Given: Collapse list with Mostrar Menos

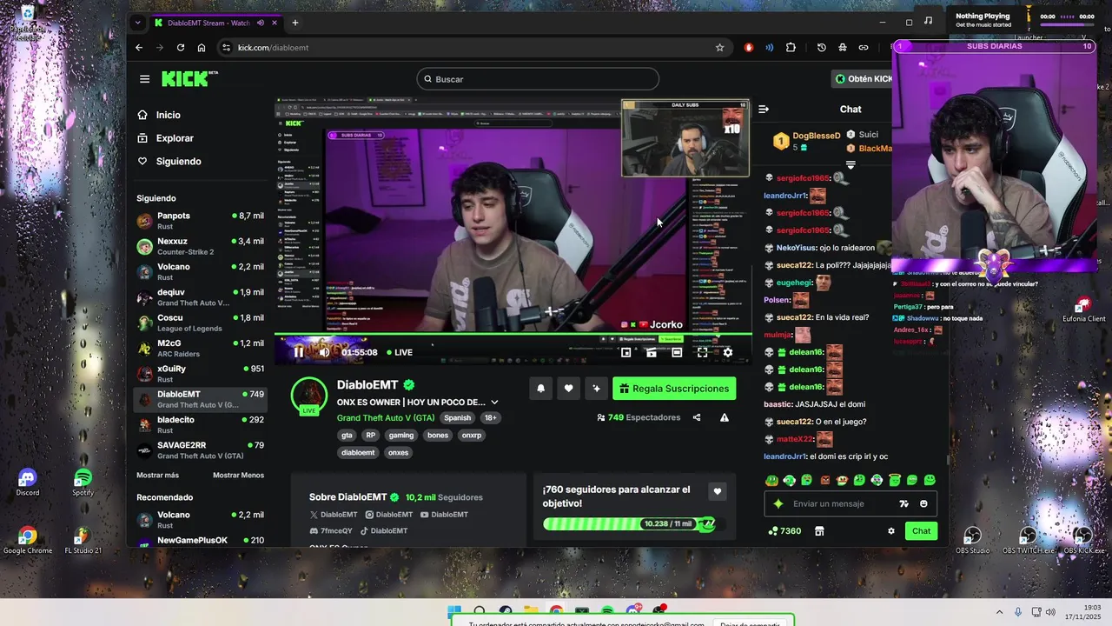Looking at the screenshot, I should coord(238,476).
